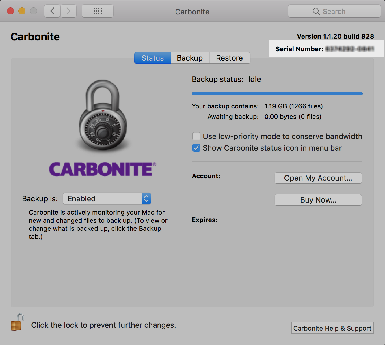Viewport: 385px width, 345px height.
Task: Click the Buy Now button
Action: click(x=318, y=200)
